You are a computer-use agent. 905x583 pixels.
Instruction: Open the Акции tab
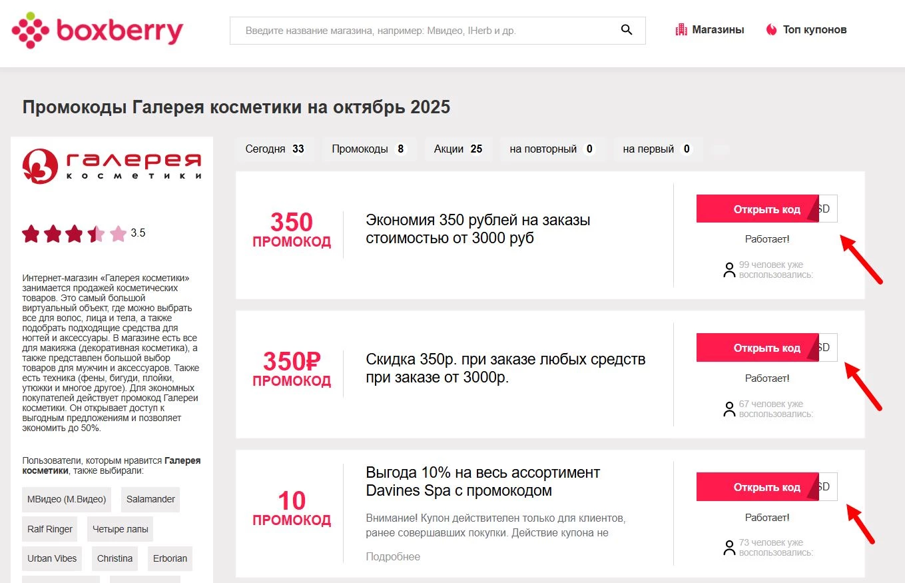458,149
